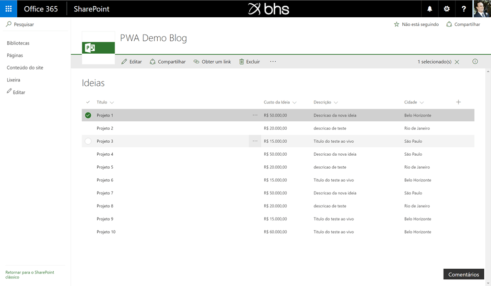Open Lixeira in the left navigation
The height and width of the screenshot is (286, 491).
click(13, 80)
